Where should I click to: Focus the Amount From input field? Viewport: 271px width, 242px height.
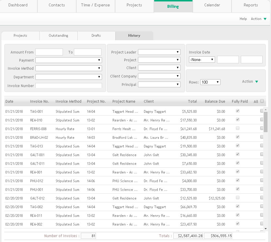[x=49, y=52]
